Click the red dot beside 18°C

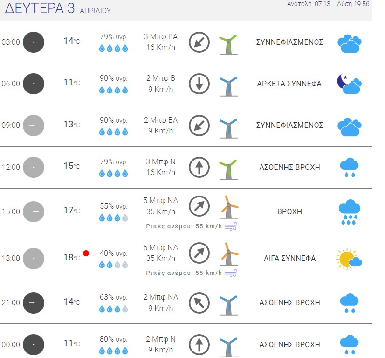coord(86,253)
